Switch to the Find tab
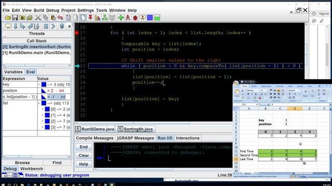This screenshot has width=332, height=186. pos(57,163)
